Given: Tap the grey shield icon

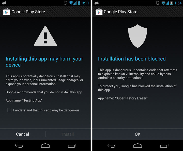Looking at the screenshot, I should coord(138,36).
